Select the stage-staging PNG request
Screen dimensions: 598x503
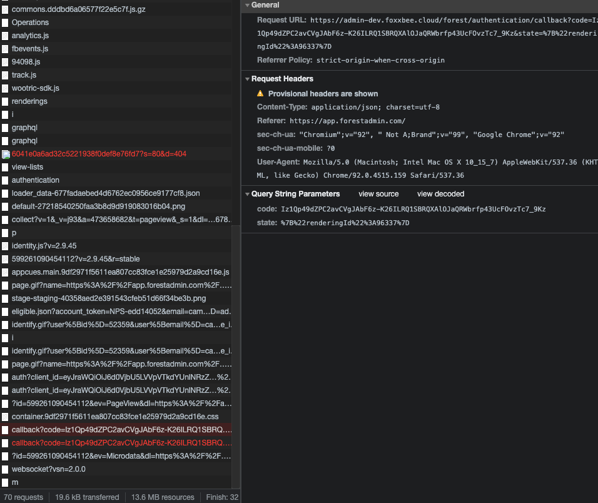click(x=109, y=298)
